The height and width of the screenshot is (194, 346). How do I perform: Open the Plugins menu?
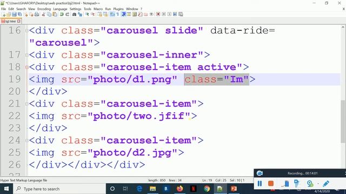(118, 9)
